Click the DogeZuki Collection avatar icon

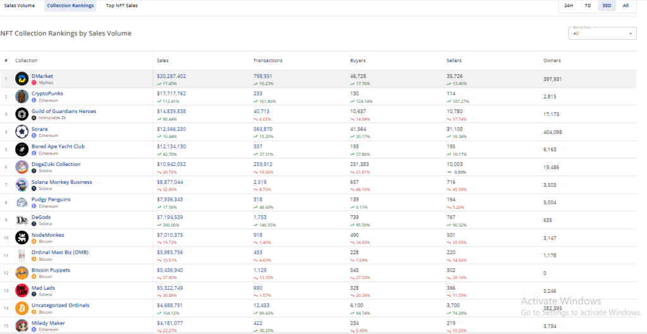[x=22, y=167]
